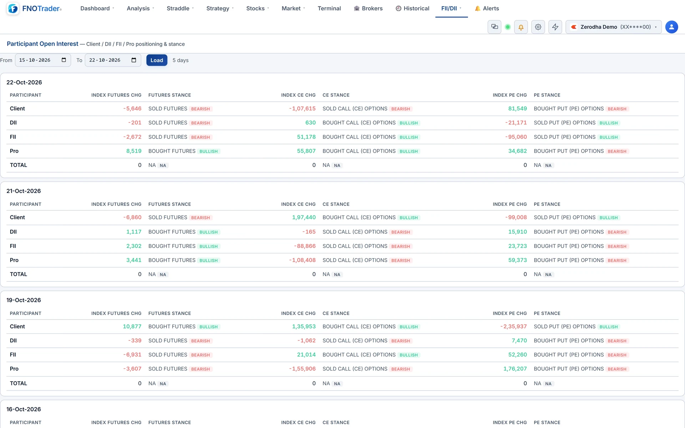The width and height of the screenshot is (685, 428).
Task: Click the CE STANCE header for 19-Oct-2026
Action: (x=336, y=314)
